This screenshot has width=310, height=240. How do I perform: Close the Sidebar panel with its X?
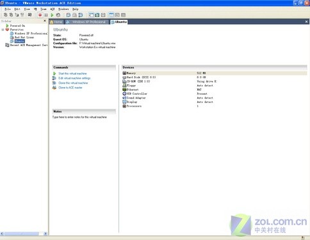45,20
